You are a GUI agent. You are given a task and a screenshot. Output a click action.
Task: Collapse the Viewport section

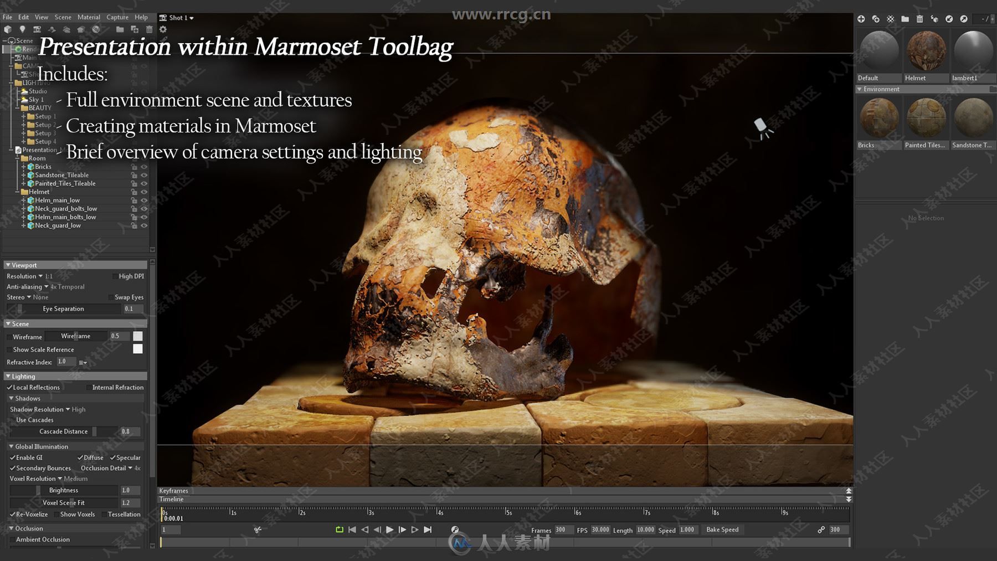pos(8,265)
